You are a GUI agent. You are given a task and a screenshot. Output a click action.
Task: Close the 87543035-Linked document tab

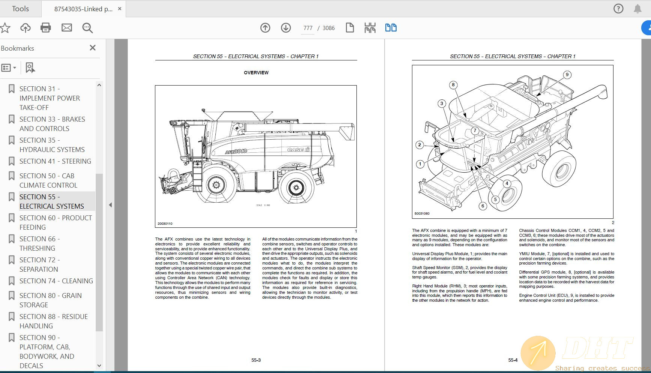pos(120,9)
